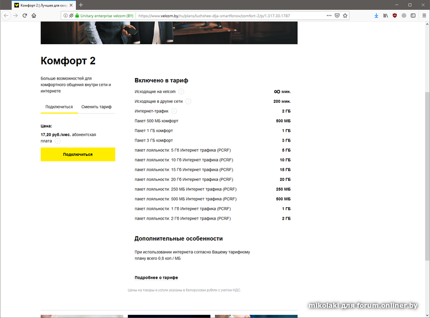Click пакет лояльности: 250 МБ row
The height and width of the screenshot is (318, 430).
212,189
